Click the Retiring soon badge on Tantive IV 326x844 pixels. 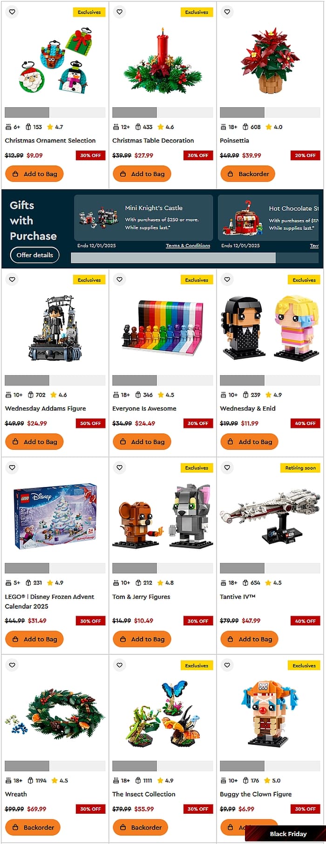pos(300,467)
